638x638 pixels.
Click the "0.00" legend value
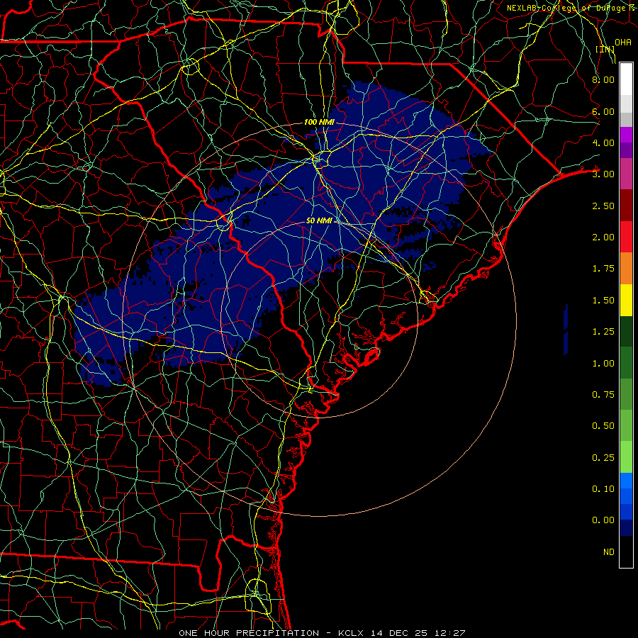603,520
